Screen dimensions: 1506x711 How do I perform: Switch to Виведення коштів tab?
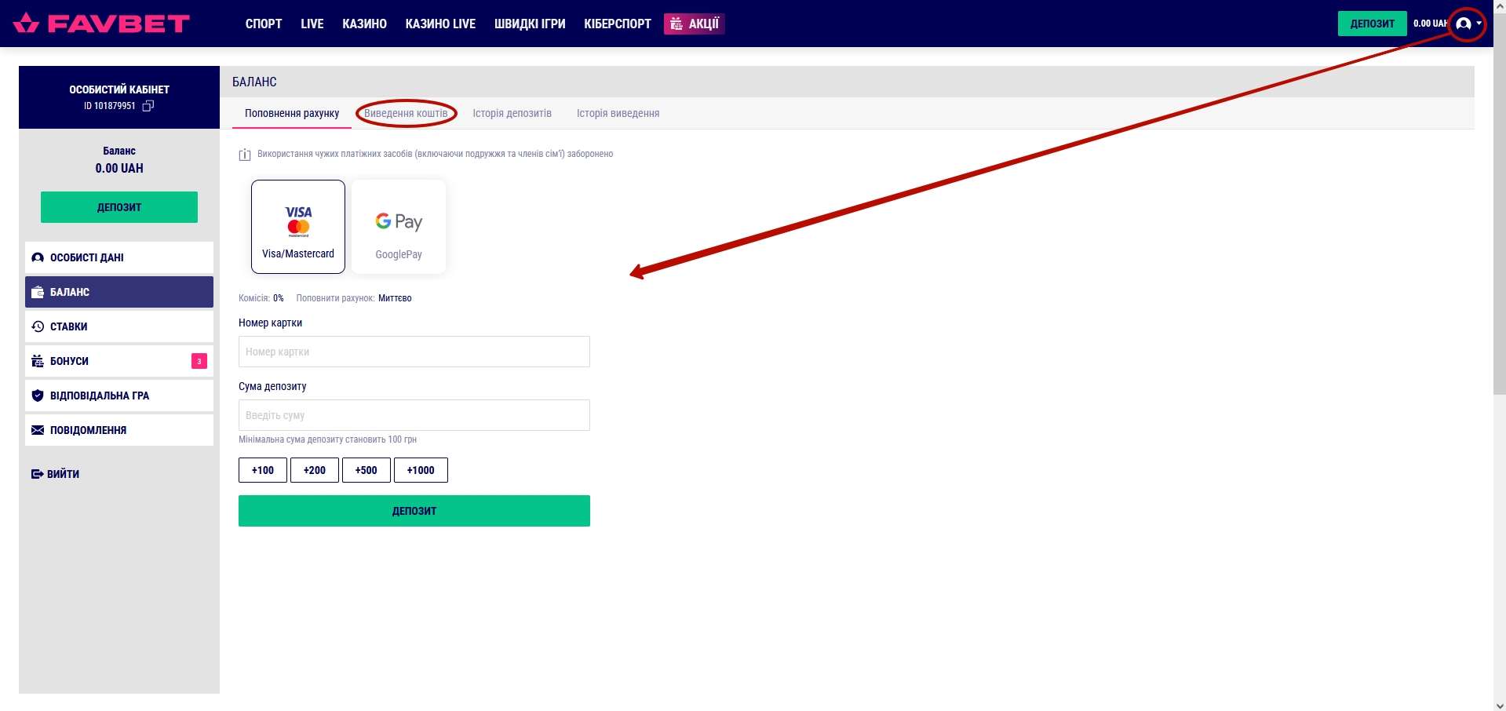[406, 114]
